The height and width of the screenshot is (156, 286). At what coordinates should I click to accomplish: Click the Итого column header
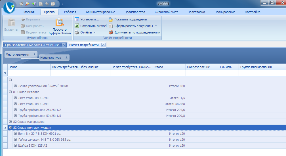coord(169,67)
